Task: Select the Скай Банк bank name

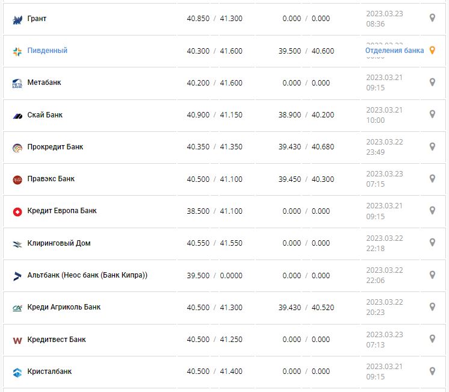Action: click(45, 115)
